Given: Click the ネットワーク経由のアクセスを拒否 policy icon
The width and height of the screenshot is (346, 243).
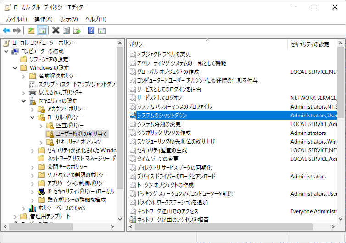Looking at the screenshot, I should click(133, 220).
